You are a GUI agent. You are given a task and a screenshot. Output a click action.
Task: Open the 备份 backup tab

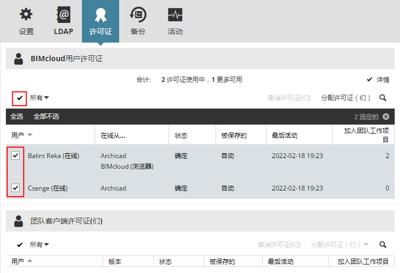coord(138,21)
